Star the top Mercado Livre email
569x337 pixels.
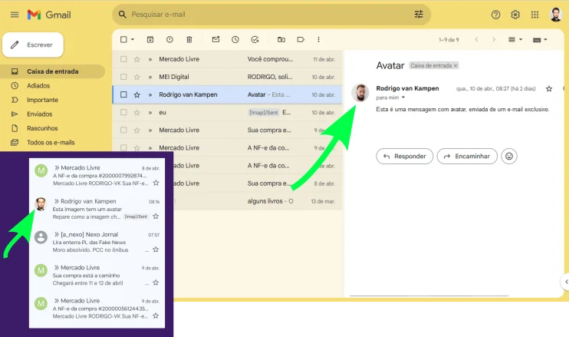136,59
